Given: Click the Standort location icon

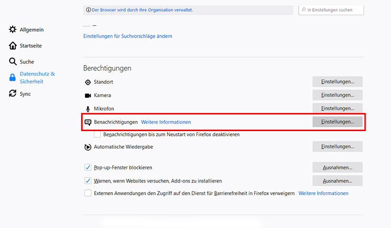Looking at the screenshot, I should (x=88, y=82).
